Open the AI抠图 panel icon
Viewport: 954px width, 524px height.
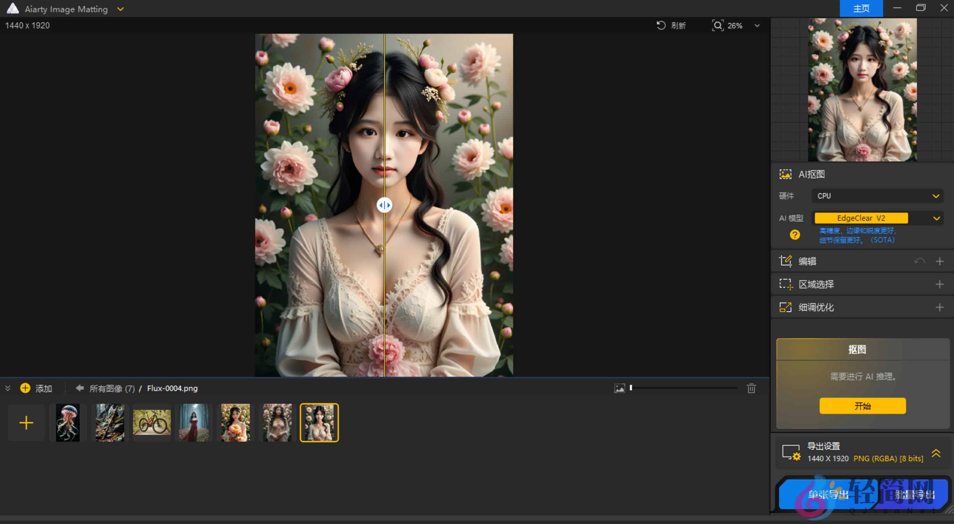786,174
